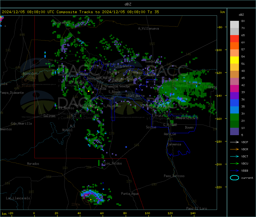Click the Punta_Agua map label
Viewport: 256px width, 217px height.
tap(130, 194)
